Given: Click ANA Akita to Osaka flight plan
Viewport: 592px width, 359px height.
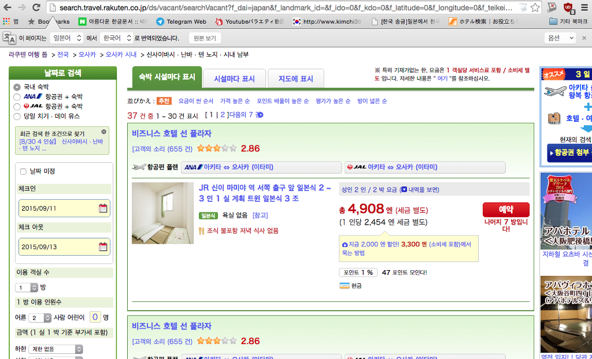Looking at the screenshot, I should pos(261,167).
